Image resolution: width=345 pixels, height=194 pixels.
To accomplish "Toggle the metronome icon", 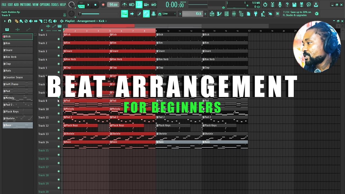I will pos(125,5).
